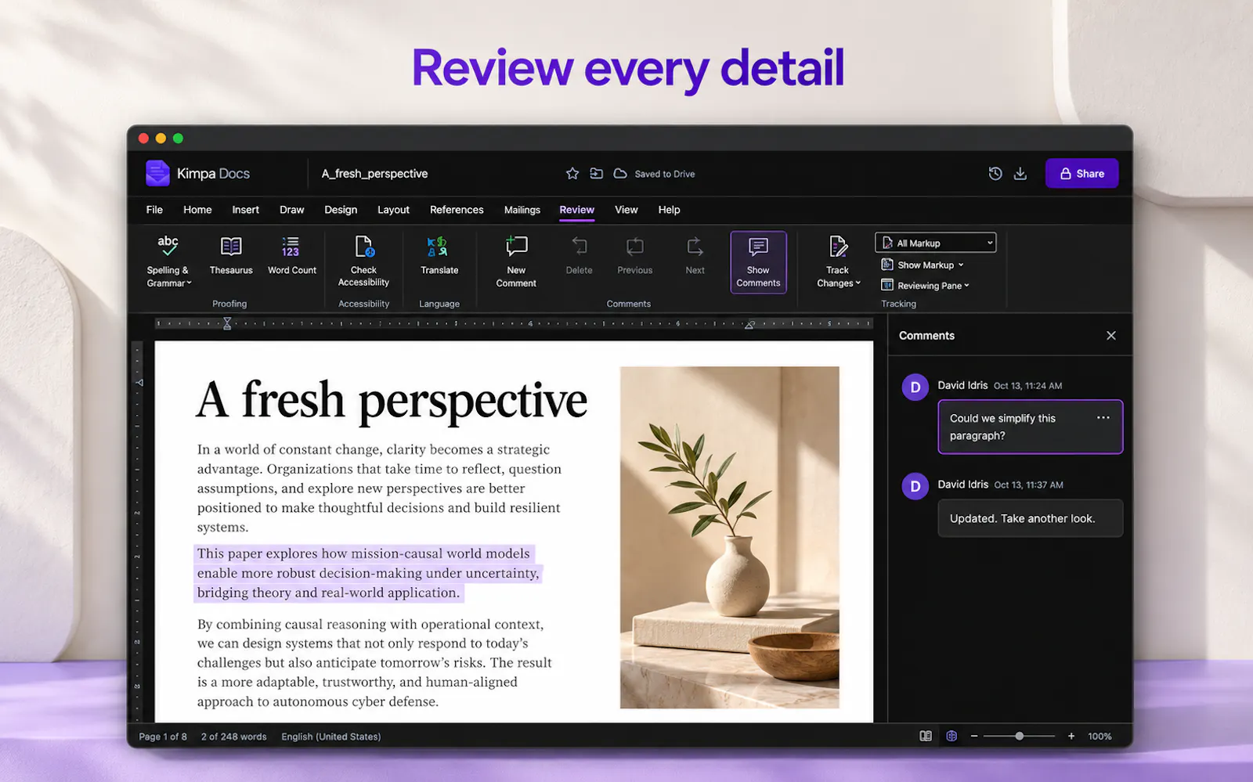
Task: Expand Reviewing Pane options
Action: point(926,286)
